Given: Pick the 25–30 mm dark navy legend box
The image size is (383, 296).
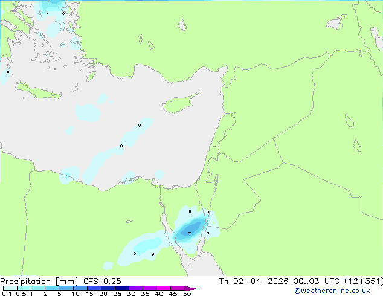Looking at the screenshot, I should point(122,288).
